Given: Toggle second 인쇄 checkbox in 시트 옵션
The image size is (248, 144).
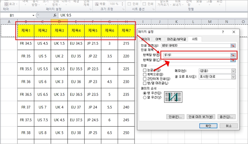Looking at the screenshot, I should click(x=144, y=4).
